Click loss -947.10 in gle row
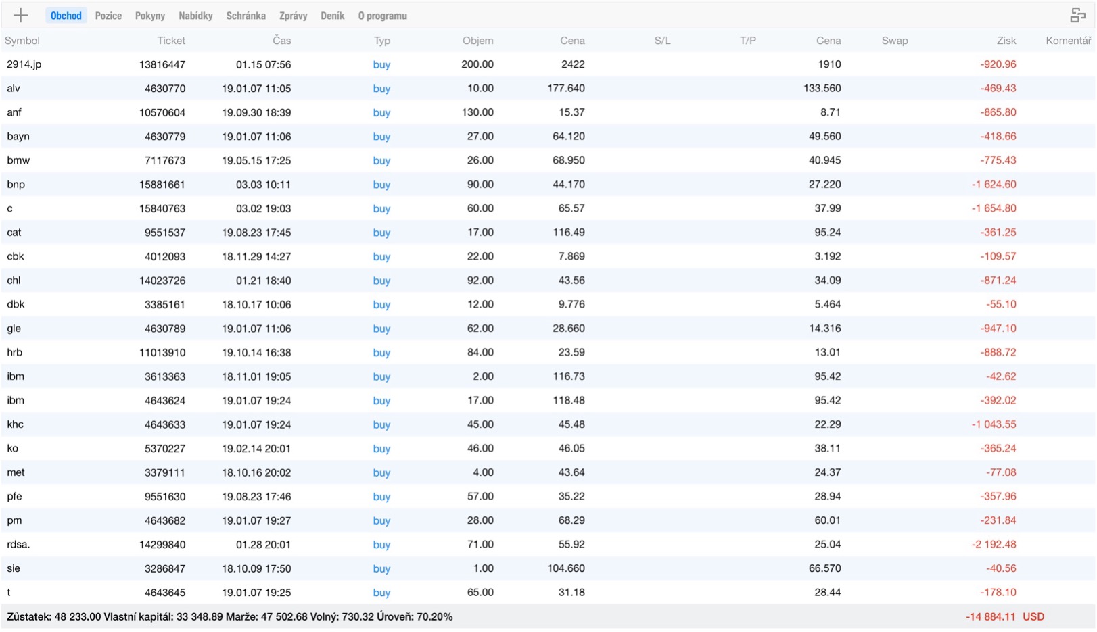Viewport: 1097px width, 632px height. (998, 329)
